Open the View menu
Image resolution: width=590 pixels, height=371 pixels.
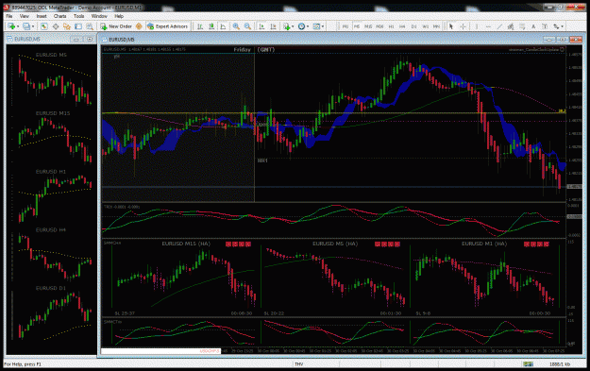click(25, 16)
